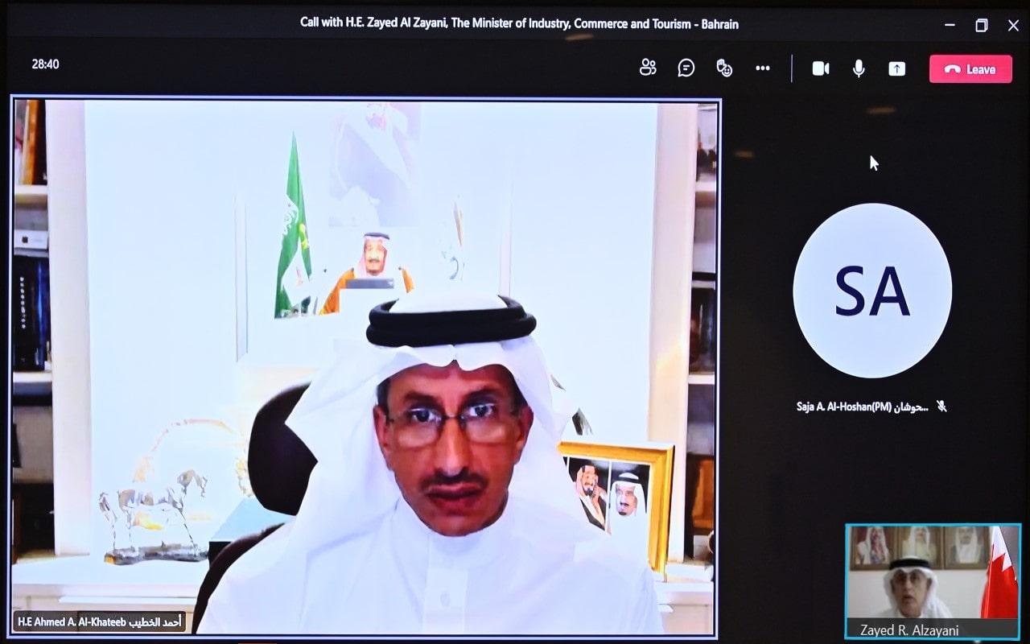Close the call window

coord(1013,25)
